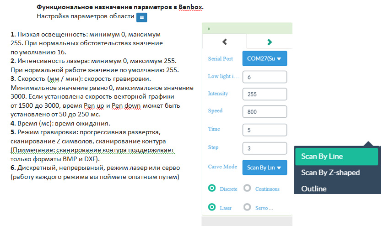Select the Servo radio button
The height and width of the screenshot is (231, 389).
pyautogui.click(x=247, y=207)
